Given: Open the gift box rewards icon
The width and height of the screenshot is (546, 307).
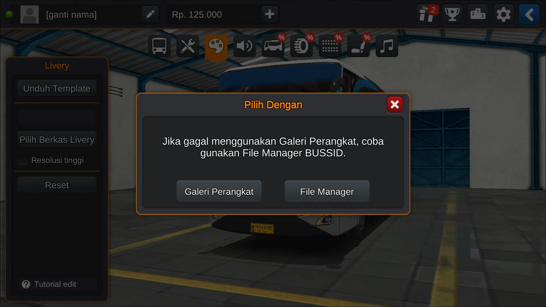Looking at the screenshot, I should pyautogui.click(x=427, y=14).
